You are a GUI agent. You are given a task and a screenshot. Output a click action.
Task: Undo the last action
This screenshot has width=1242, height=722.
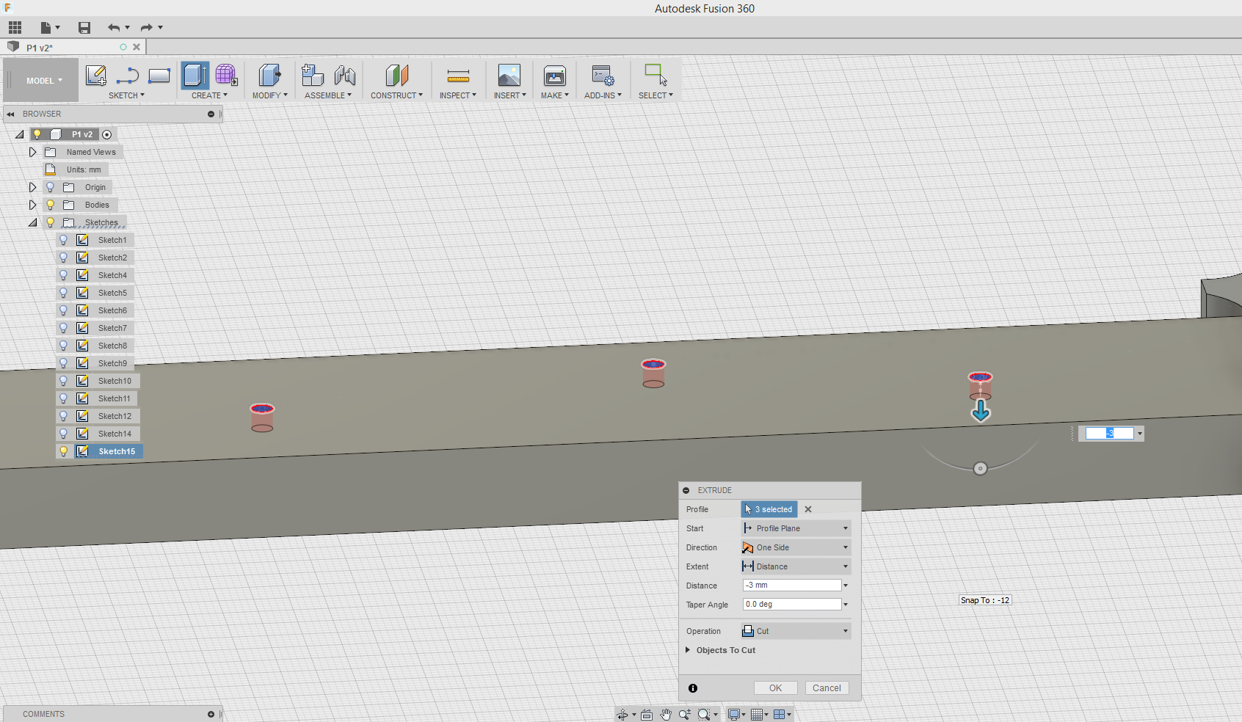tap(114, 28)
